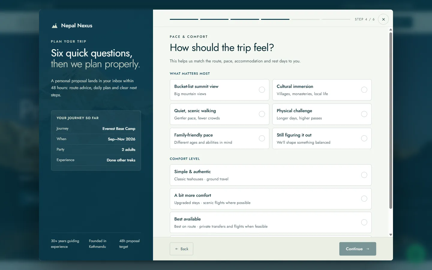Select Still figuring it out

pyautogui.click(x=322, y=138)
